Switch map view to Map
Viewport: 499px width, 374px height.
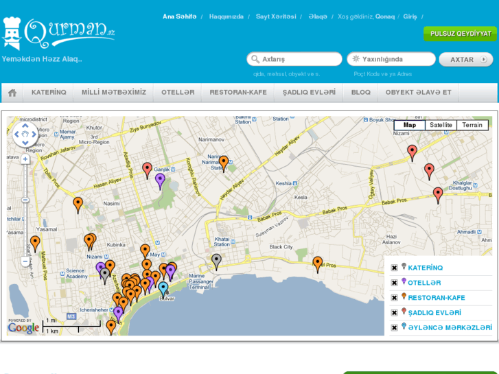[410, 125]
